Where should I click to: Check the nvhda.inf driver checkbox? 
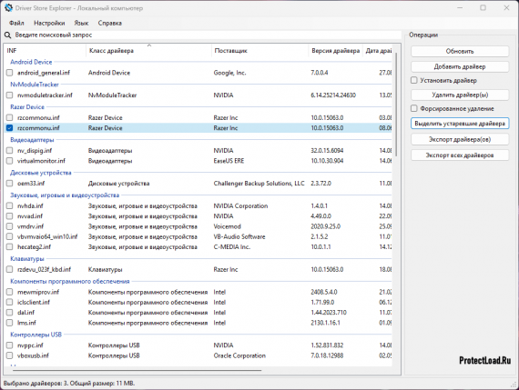point(10,205)
